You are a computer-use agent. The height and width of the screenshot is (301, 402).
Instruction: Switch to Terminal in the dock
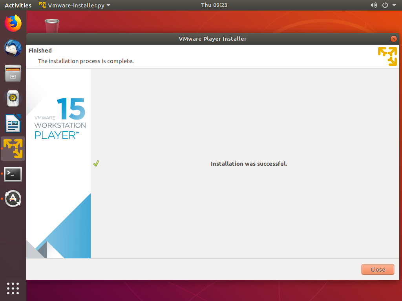point(13,174)
